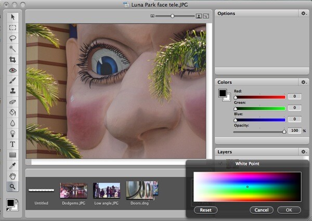Choose the Eraser tool
312x221 pixels.
[x=12, y=101]
